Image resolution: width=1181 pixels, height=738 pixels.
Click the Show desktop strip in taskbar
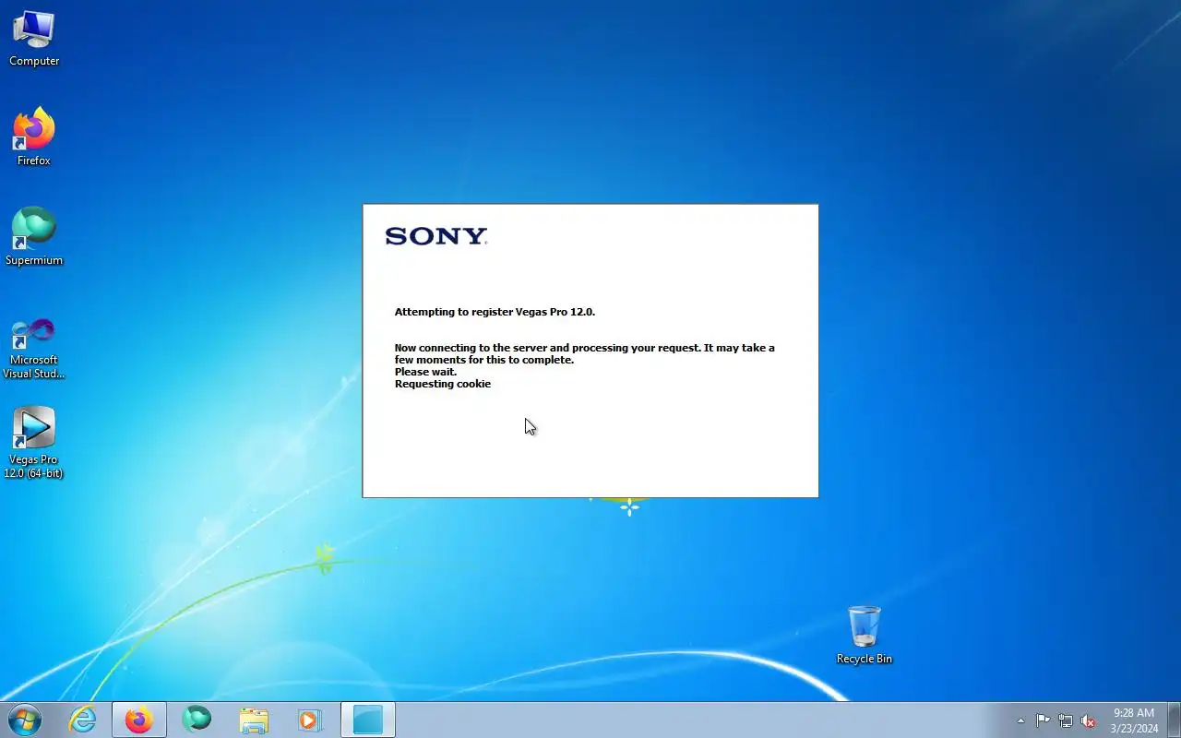pos(1174,720)
